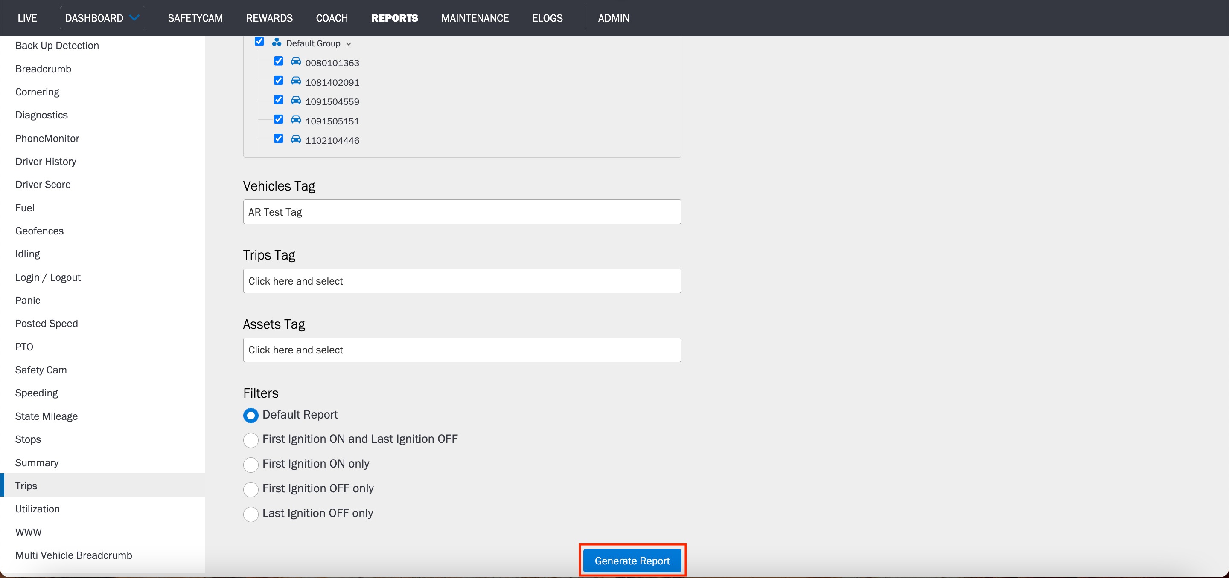Open the Breadcrumb report

tap(43, 69)
